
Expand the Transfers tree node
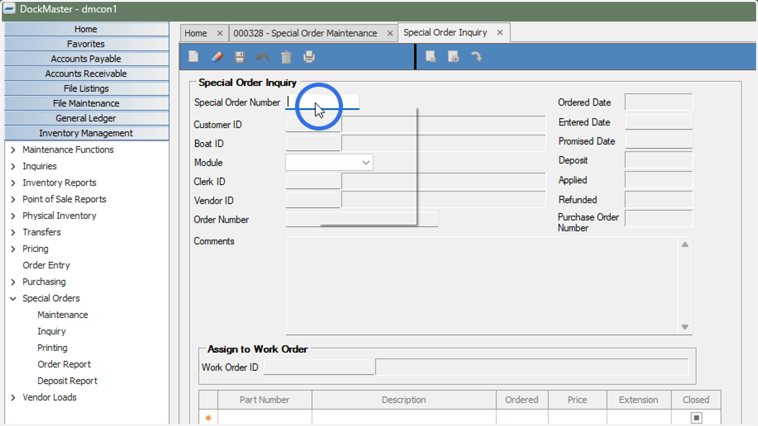[x=13, y=232]
